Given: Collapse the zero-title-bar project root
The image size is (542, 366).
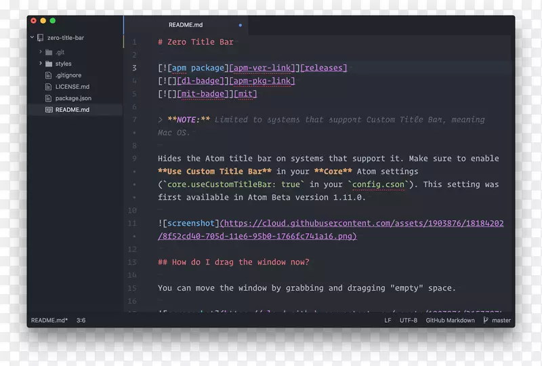Looking at the screenshot, I should [32, 37].
